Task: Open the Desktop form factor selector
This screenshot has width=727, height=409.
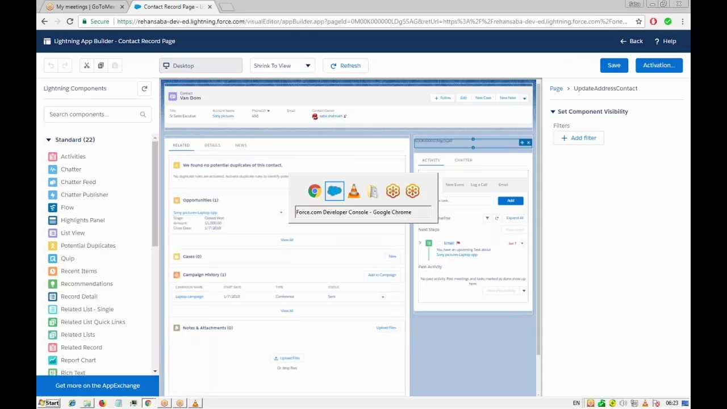Action: [x=201, y=66]
